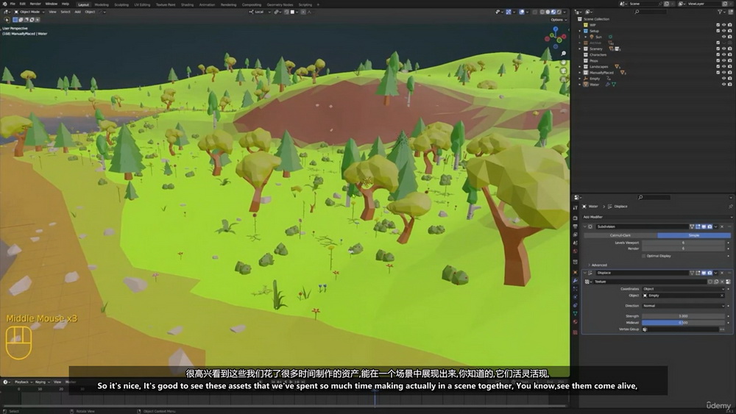This screenshot has height=414, width=736.
Task: Select the Catmull-Clark subdivision type
Action: (620, 235)
